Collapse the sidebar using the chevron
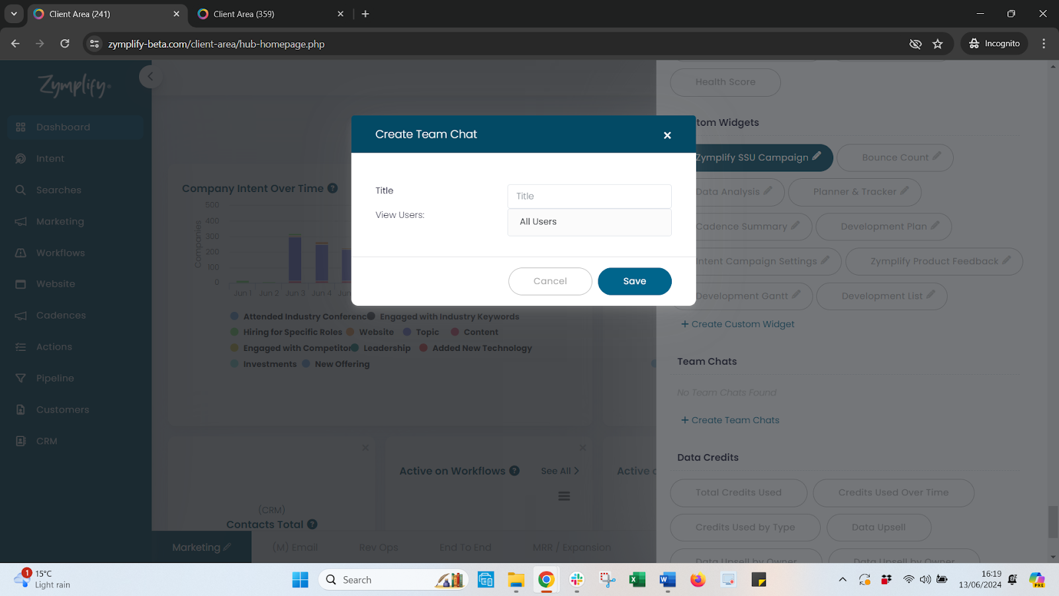This screenshot has width=1059, height=596. [x=151, y=76]
